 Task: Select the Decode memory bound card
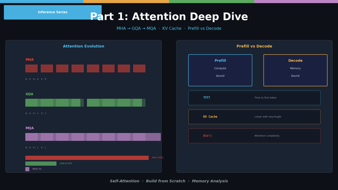click(295, 70)
